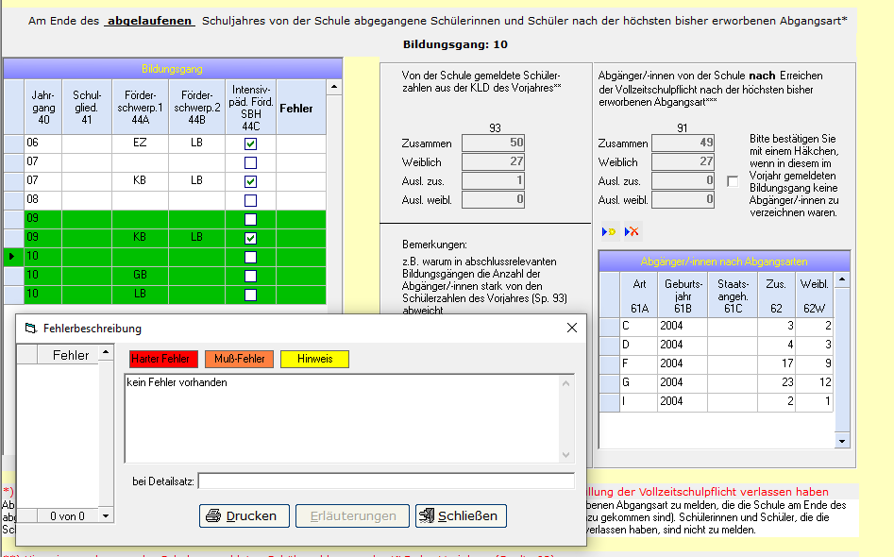Click the door icon on Schließen button
This screenshot has height=557, width=894.
click(427, 516)
